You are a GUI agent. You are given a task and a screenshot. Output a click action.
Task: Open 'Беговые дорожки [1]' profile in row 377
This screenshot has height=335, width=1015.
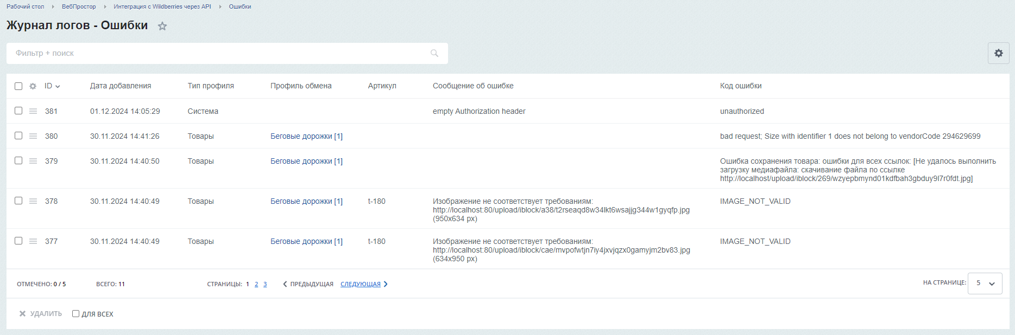click(306, 241)
